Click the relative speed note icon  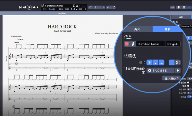(95, 7)
